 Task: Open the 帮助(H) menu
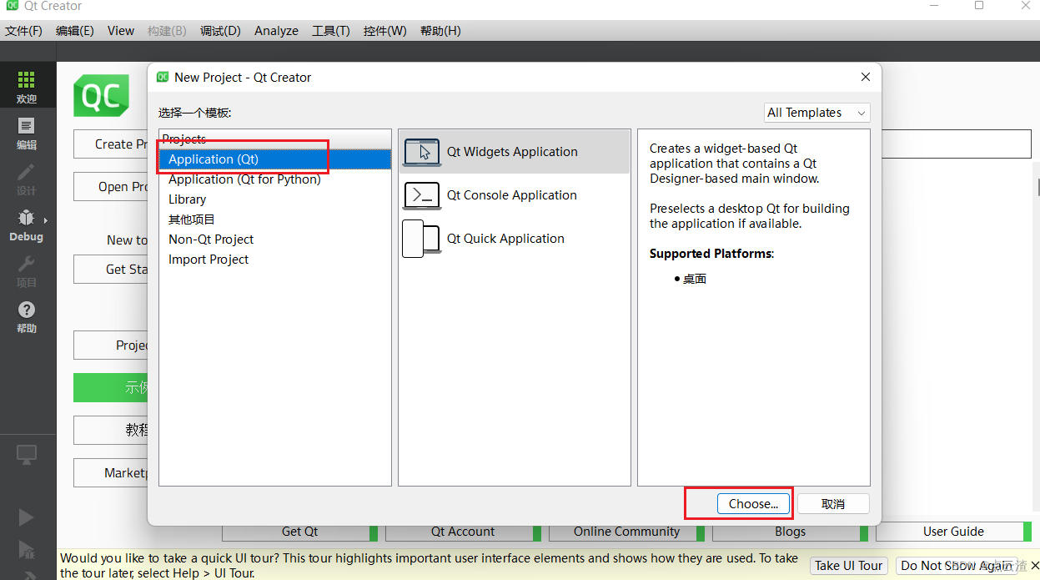[x=440, y=31]
